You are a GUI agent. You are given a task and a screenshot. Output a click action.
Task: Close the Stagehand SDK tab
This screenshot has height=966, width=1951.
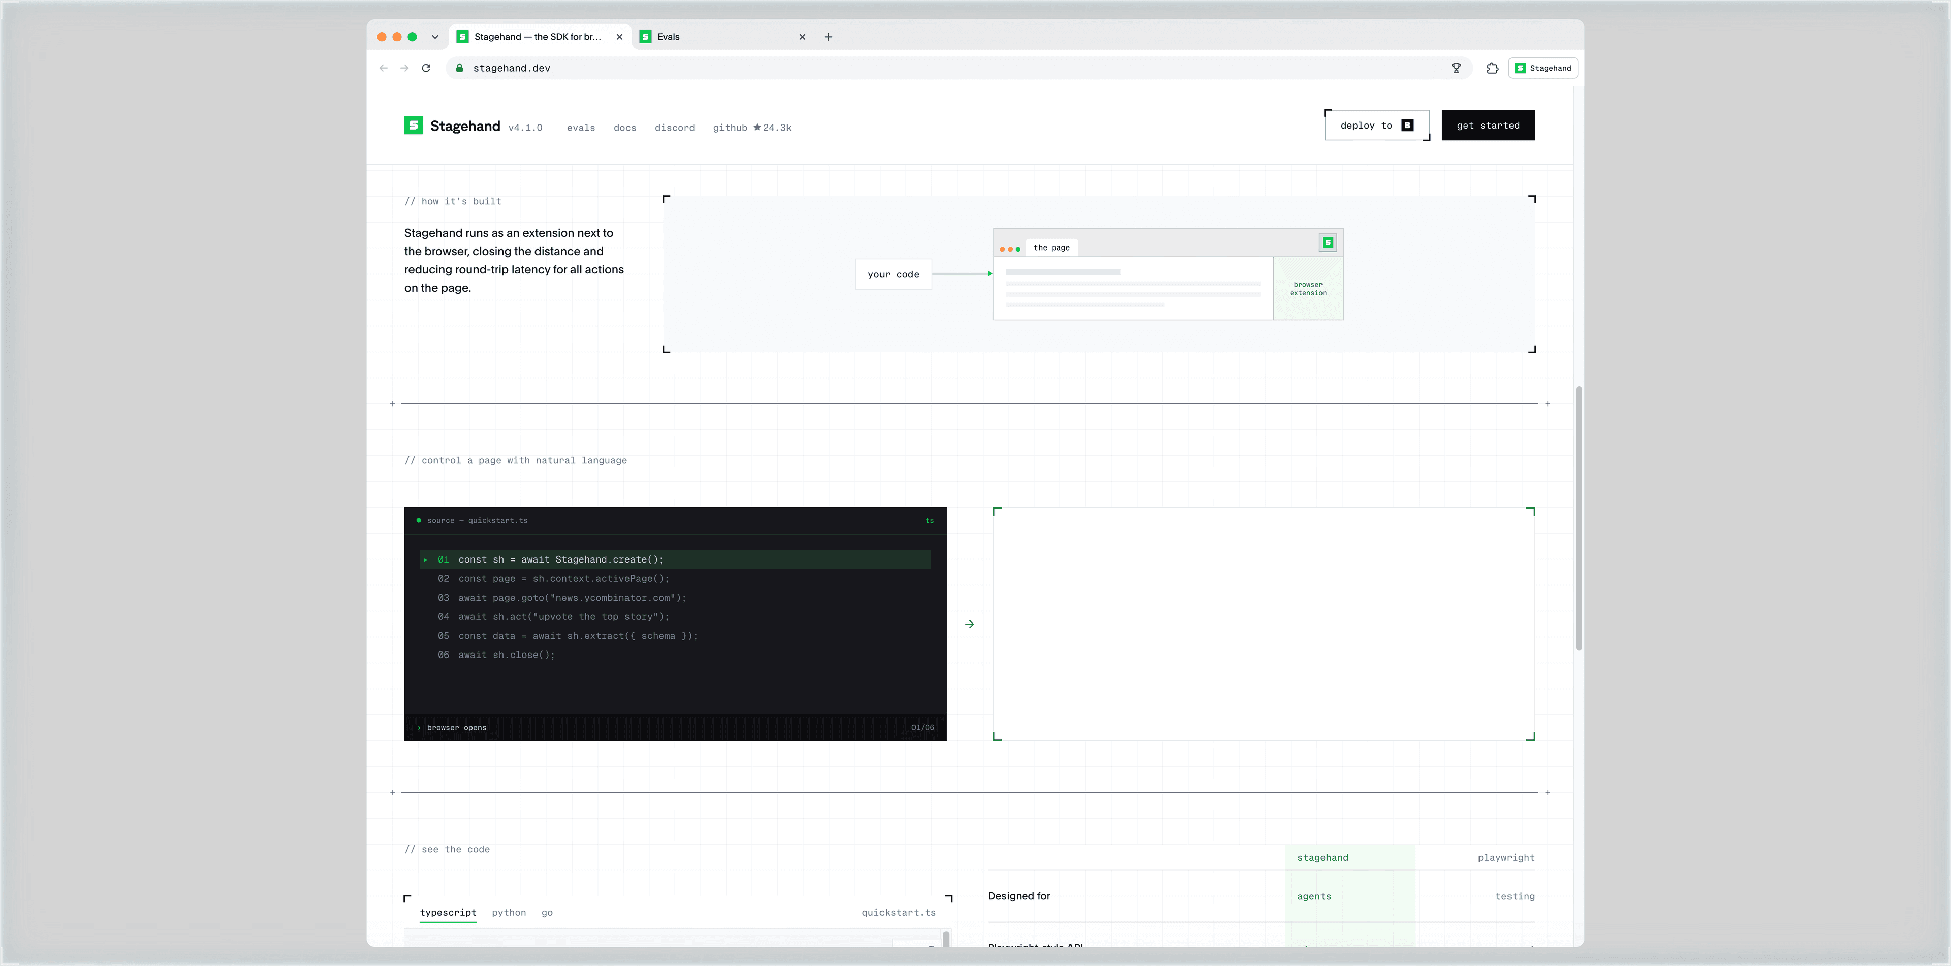[619, 37]
